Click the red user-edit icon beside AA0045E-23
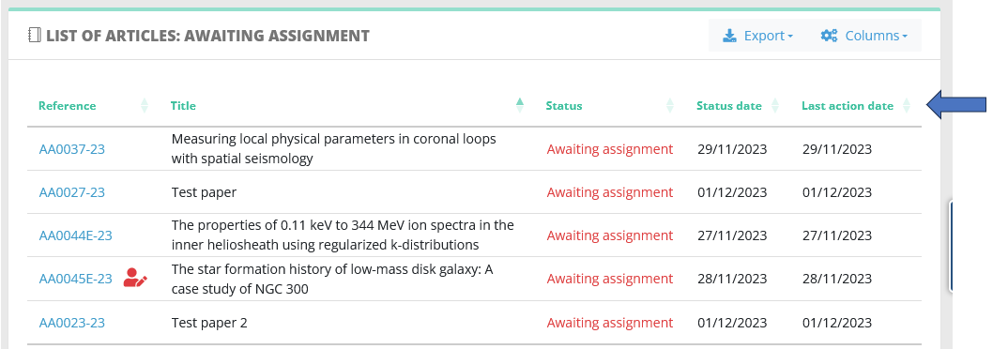Image resolution: width=1008 pixels, height=349 pixels. (136, 278)
